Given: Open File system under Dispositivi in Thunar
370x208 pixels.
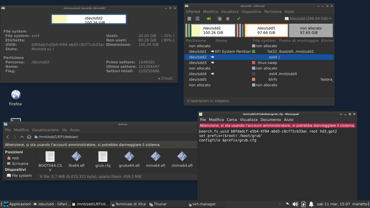Looking at the screenshot, I should click(22, 176).
